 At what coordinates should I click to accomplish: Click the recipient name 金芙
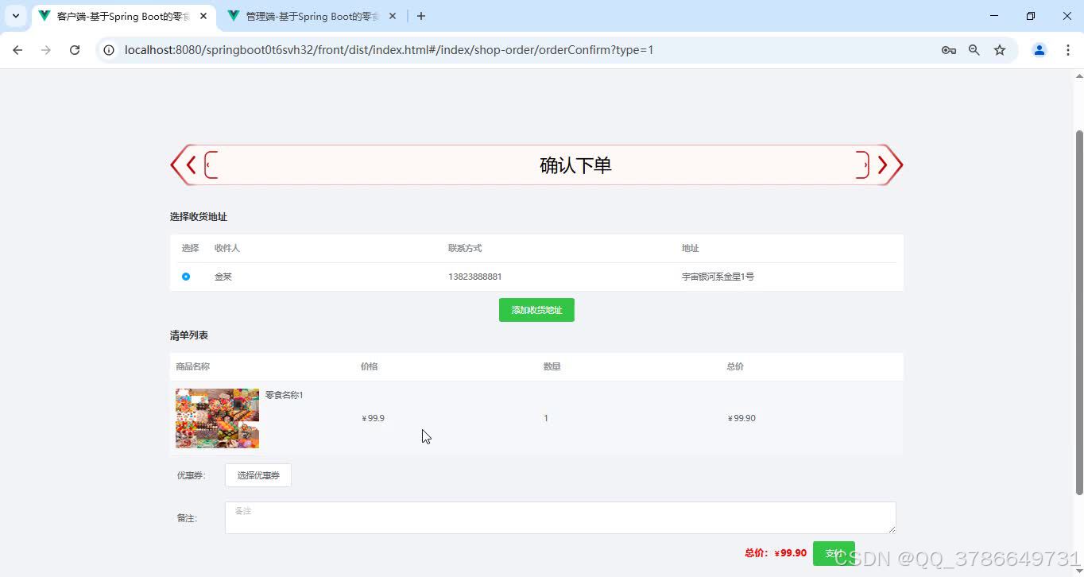point(223,277)
